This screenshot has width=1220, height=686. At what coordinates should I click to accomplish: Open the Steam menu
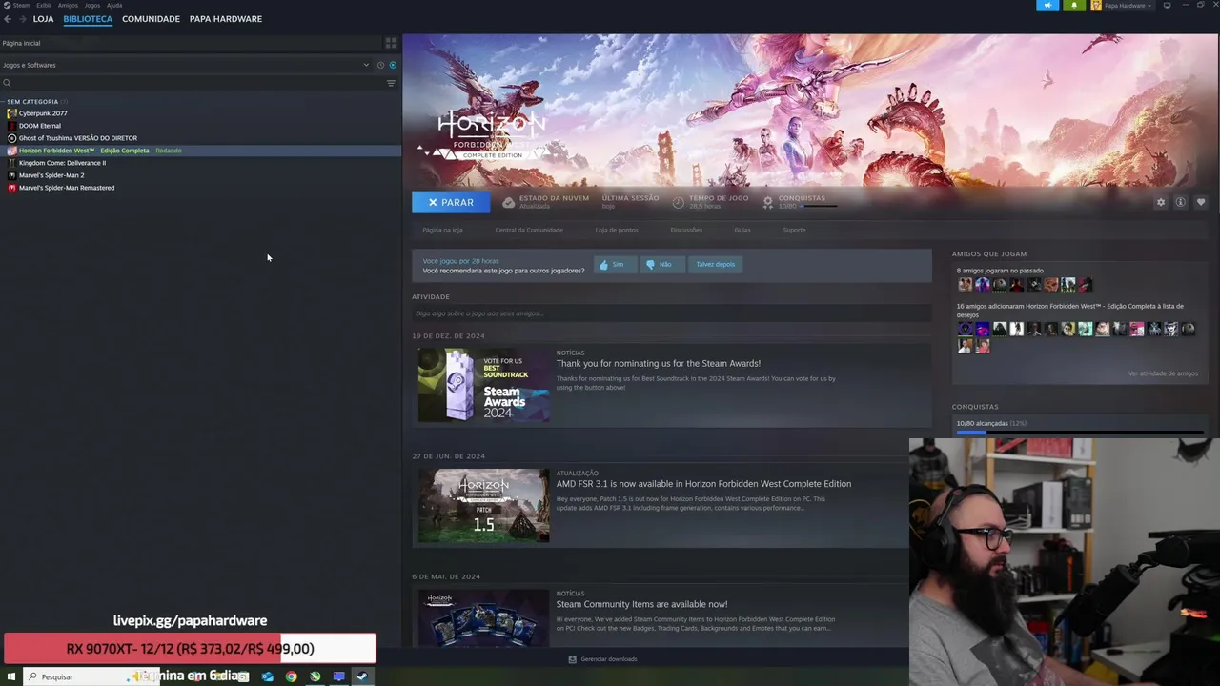(21, 5)
